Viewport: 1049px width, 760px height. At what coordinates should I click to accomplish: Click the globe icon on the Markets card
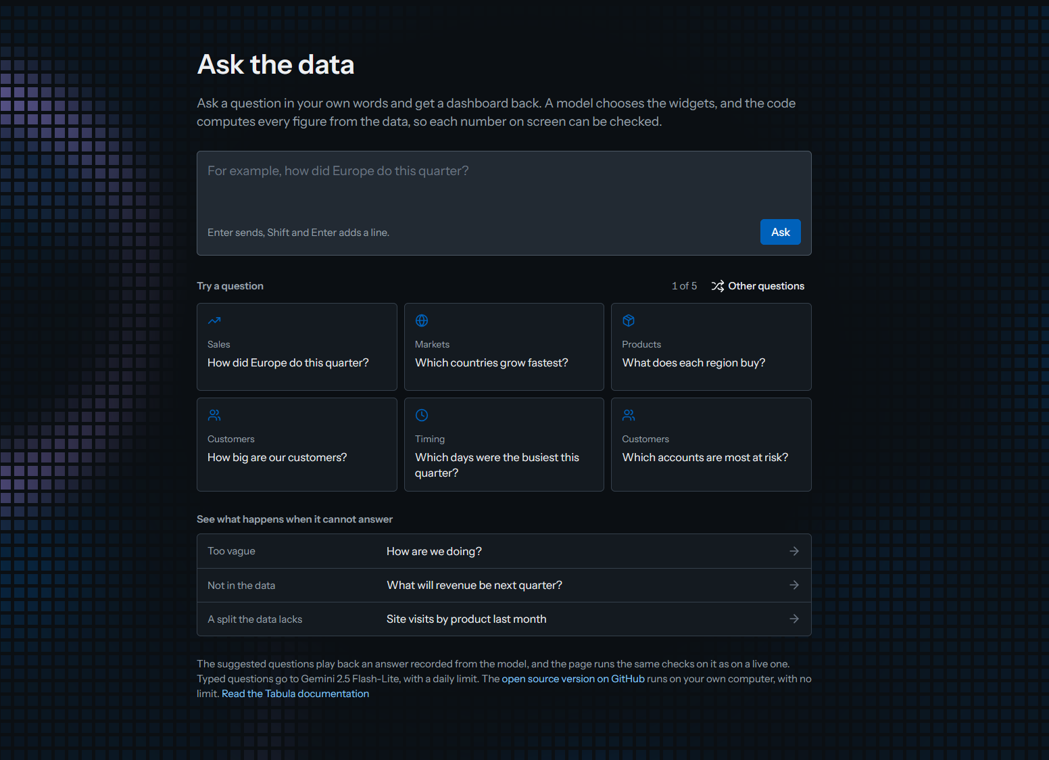point(422,320)
